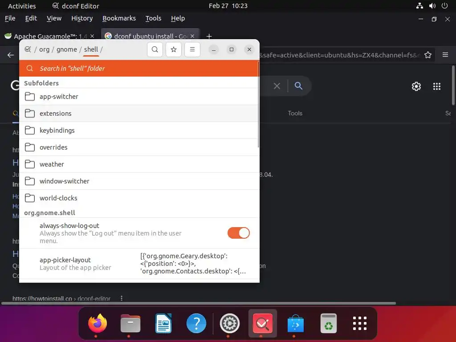Open the View menu

point(54,18)
